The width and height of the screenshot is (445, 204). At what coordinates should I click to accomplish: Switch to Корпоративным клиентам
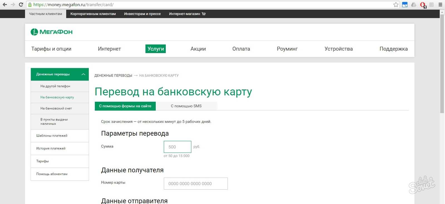coord(93,14)
